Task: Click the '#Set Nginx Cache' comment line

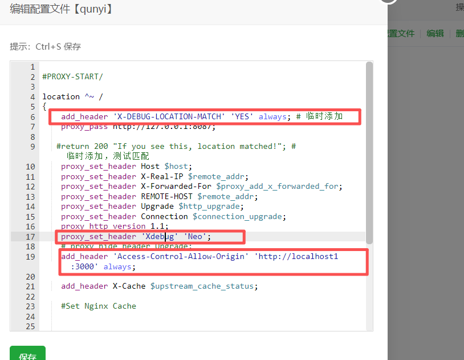Action: pos(99,306)
